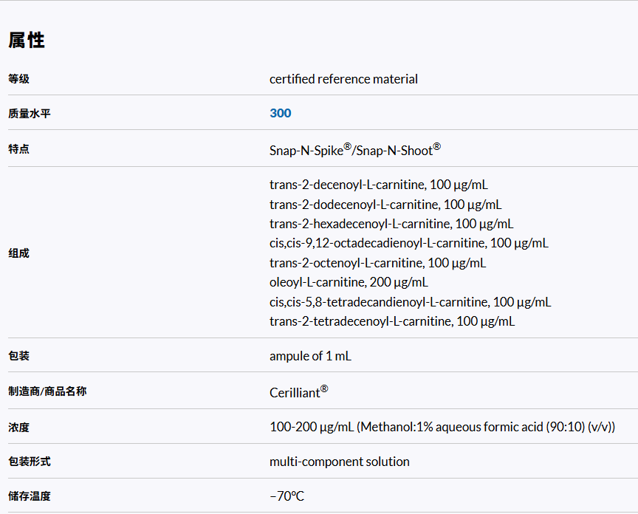
Task: Click the −70°C storage temperature value
Action: 287,496
